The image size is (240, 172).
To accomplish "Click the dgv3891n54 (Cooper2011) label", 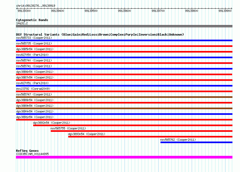I will [35, 117].
